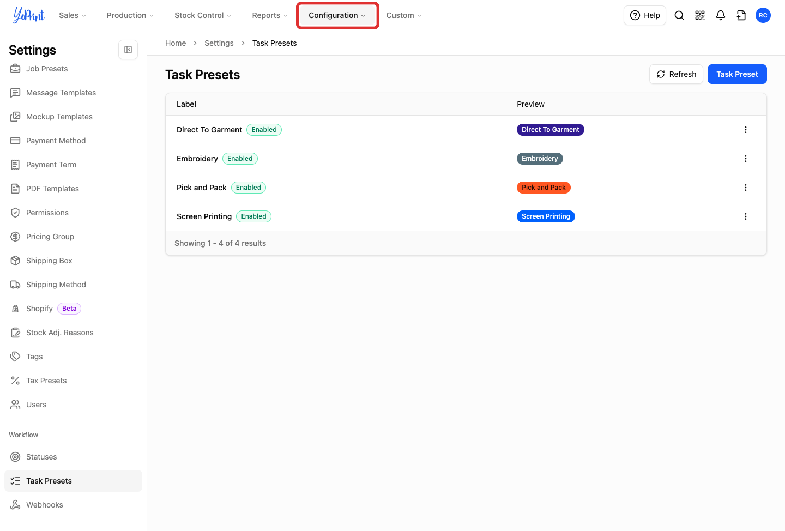
Task: Refresh the Task Presets list
Action: 676,74
